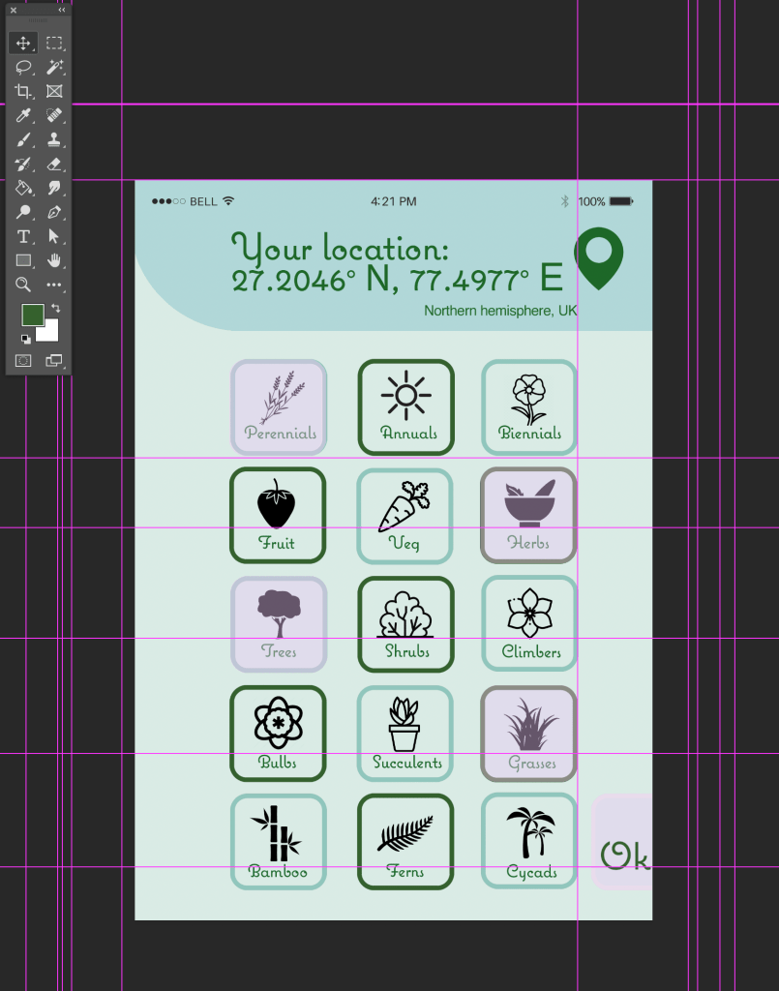Open the screen mode options

pos(54,361)
